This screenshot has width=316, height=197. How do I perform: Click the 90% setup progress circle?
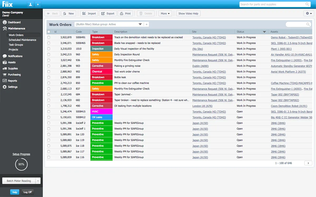point(21,164)
